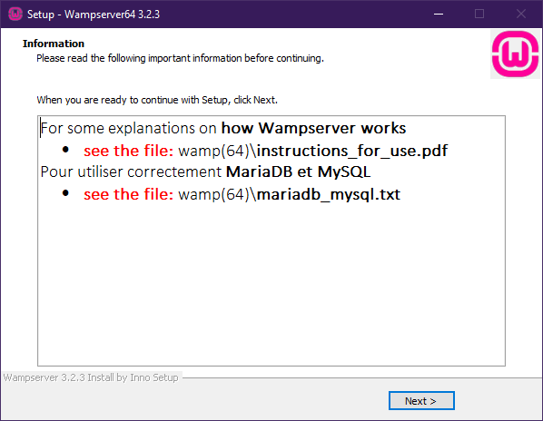Click the 'MariaDB et MySQL' bold text

click(298, 171)
